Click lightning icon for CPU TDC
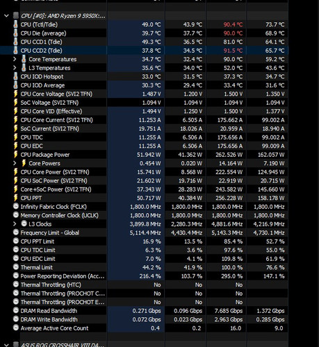This screenshot has height=347, width=319. click(x=15, y=137)
